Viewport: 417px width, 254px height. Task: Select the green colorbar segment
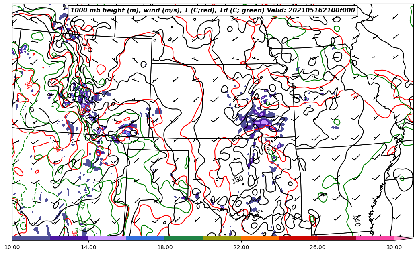click(x=184, y=238)
